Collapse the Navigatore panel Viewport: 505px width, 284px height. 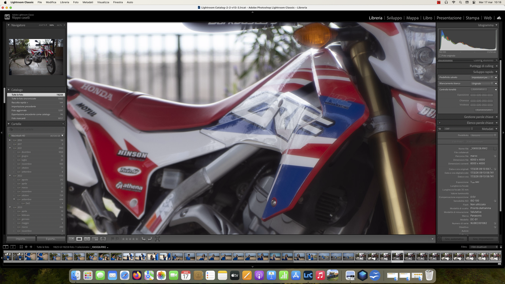[9, 25]
